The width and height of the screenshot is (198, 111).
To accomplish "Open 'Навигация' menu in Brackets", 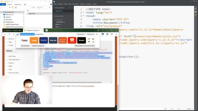I will point(75,4).
